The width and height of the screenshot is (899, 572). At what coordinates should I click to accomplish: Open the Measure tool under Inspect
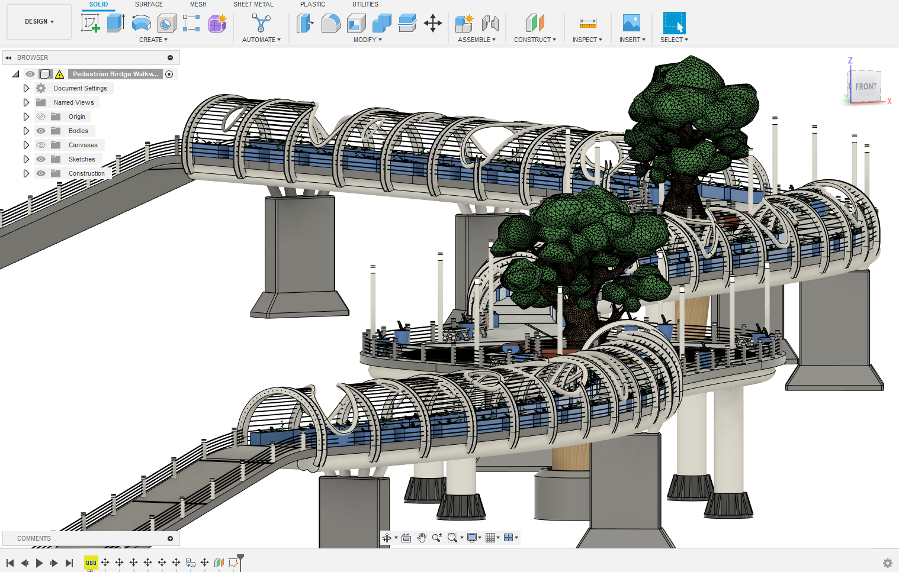[x=587, y=24]
